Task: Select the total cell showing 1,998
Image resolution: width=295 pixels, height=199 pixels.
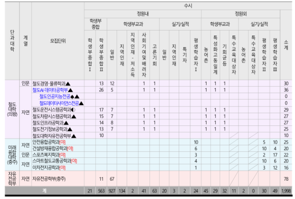Action: [x=286, y=191]
